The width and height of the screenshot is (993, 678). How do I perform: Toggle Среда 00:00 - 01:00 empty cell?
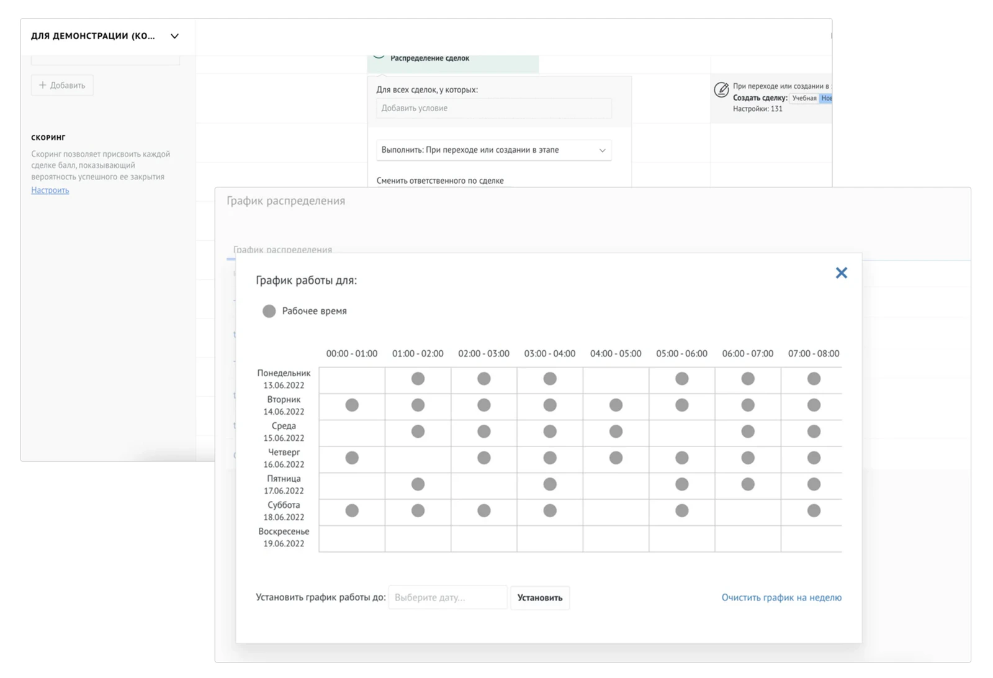(x=352, y=433)
